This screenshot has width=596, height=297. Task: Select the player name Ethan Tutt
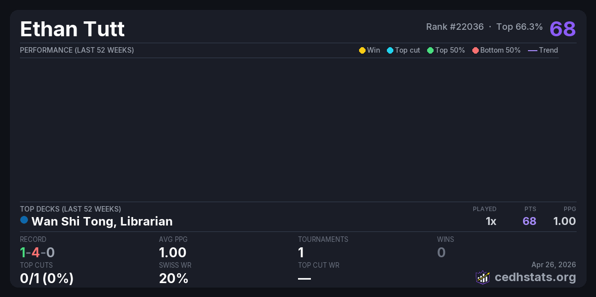(73, 29)
